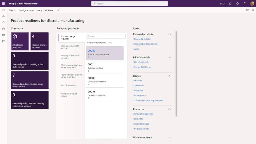The height and width of the screenshot is (144, 256).
Task: Click Check completeness button
Action: tap(97, 43)
